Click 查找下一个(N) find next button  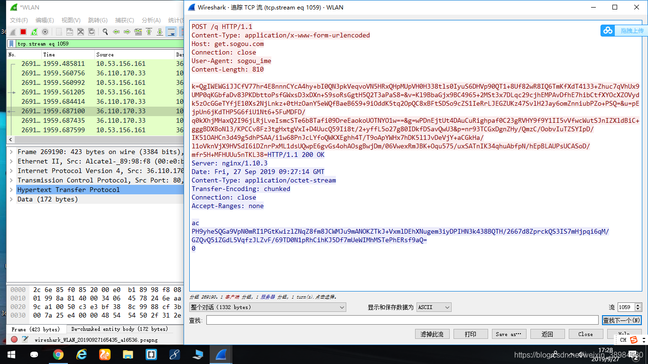[x=622, y=320]
